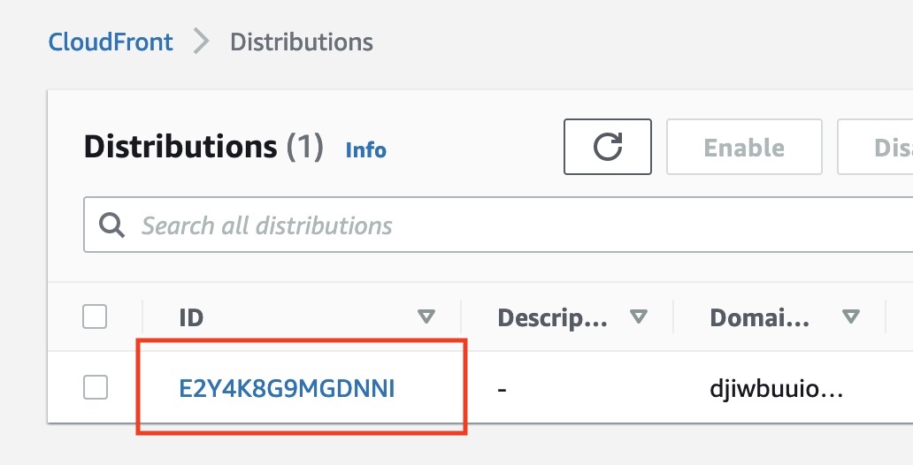The width and height of the screenshot is (913, 465).
Task: Click the ID column header
Action: pos(191,317)
